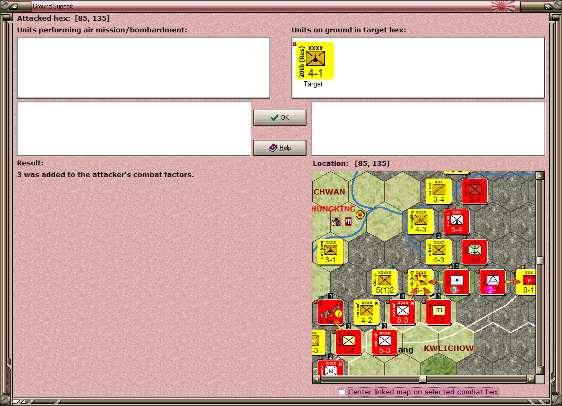This screenshot has width=562, height=406.
Task: Click the map's vertical scrollbar up arrow
Action: 540,175
